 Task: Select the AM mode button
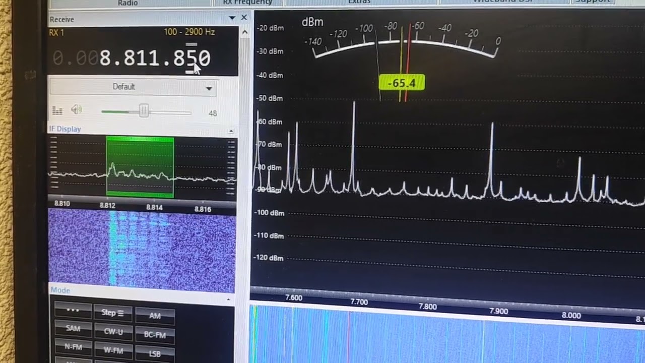pos(155,316)
